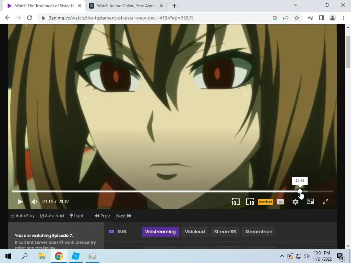This screenshot has width=351, height=263.
Task: Toggle the Auto Play checkbox
Action: [x=23, y=216]
